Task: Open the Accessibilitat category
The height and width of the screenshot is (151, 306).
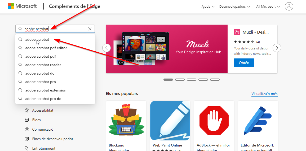Action: pyautogui.click(x=43, y=110)
